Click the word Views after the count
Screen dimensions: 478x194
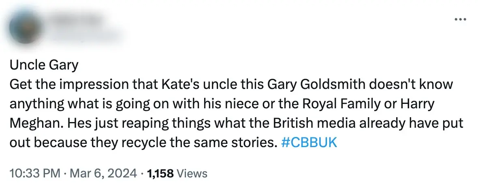pyautogui.click(x=192, y=174)
